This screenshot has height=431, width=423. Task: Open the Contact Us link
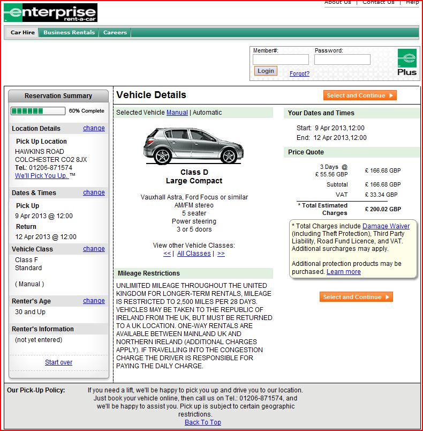click(378, 2)
